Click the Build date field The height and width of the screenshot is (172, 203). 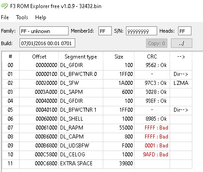pyautogui.click(x=47, y=43)
